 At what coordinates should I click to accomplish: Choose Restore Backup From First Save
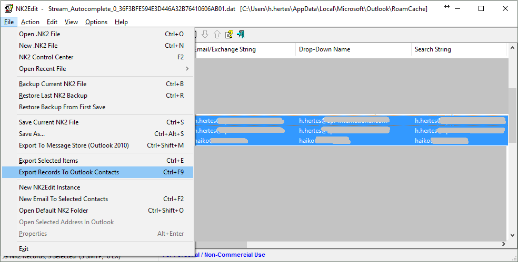click(x=97, y=107)
